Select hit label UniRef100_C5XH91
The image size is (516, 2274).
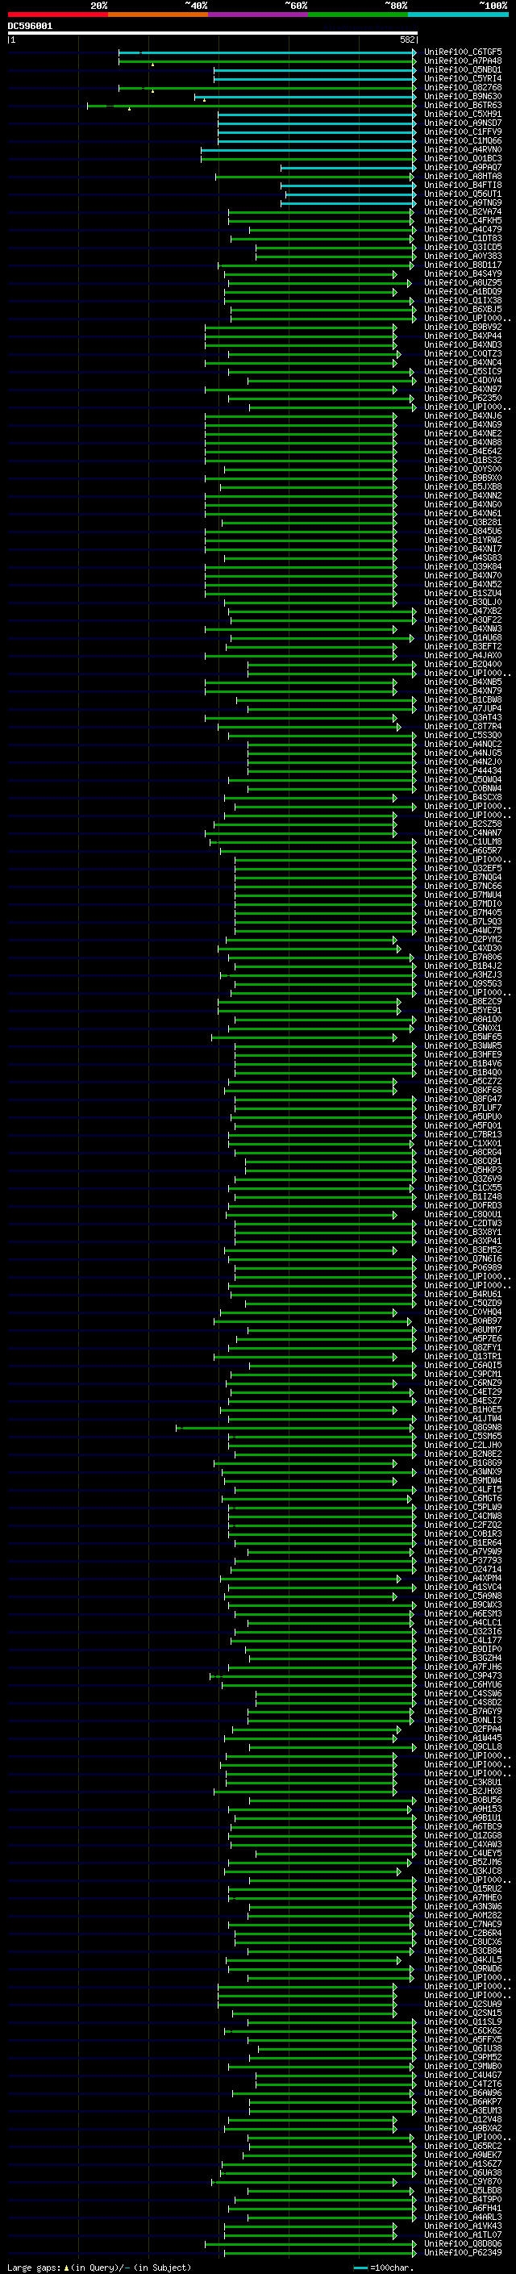462,114
